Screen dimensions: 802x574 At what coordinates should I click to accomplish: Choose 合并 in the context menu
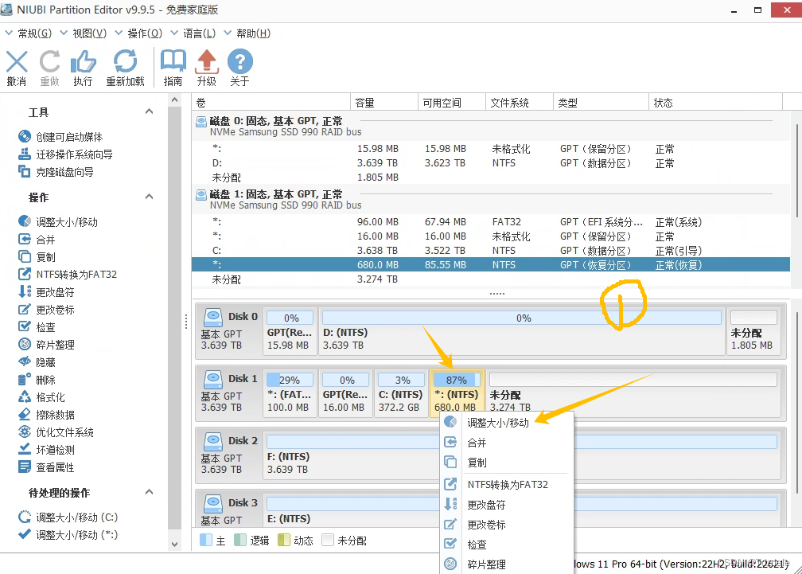(506, 443)
